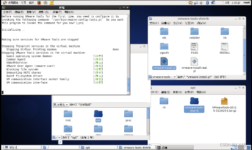Screen dimensions: 252x150
Task: Select the root home folder icon
Action: 68,129
